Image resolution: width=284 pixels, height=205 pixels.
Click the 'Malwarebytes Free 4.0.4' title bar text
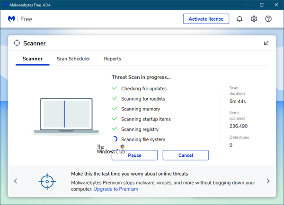point(30,5)
